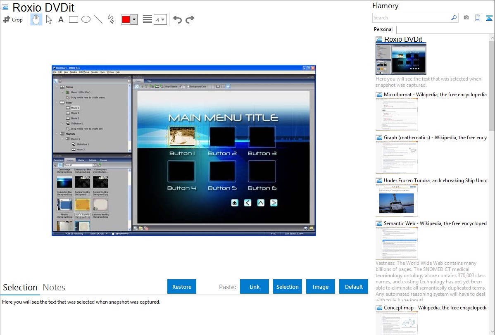Switch to the Personal tab
Image resolution: width=495 pixels, height=335 pixels.
pos(383,29)
